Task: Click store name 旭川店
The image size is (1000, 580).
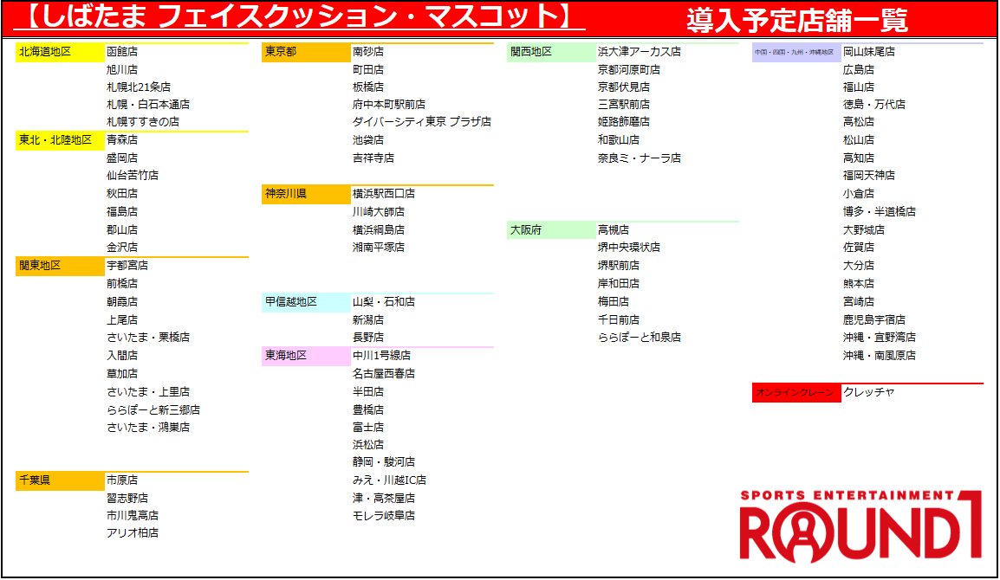Action: pos(122,69)
